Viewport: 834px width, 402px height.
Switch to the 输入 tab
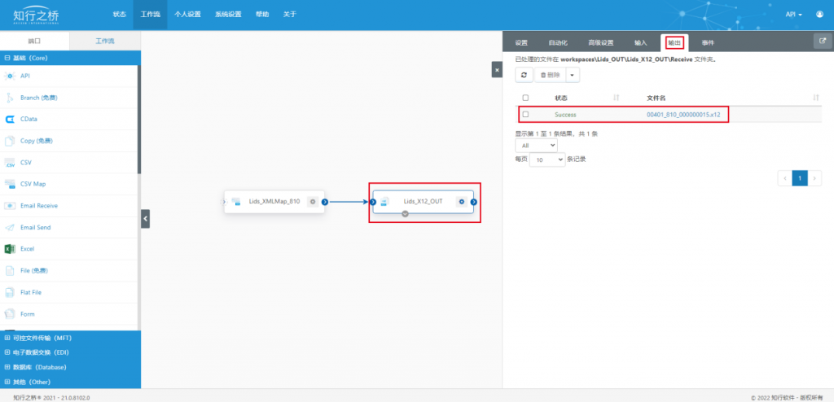pyautogui.click(x=641, y=42)
